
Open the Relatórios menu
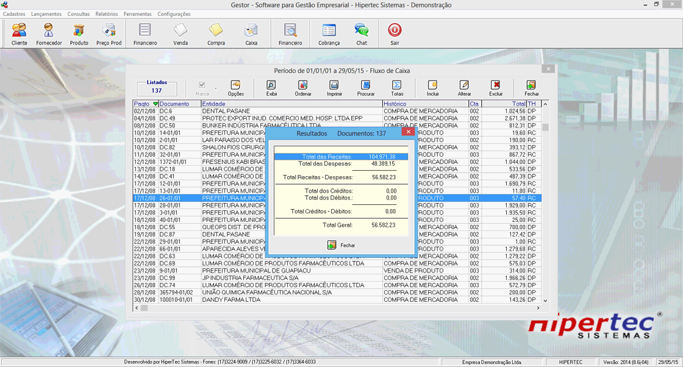[107, 14]
